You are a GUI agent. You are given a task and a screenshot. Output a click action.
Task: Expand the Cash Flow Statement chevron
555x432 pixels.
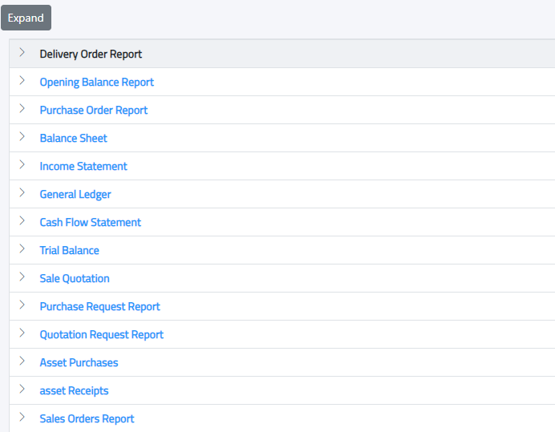pyautogui.click(x=22, y=222)
